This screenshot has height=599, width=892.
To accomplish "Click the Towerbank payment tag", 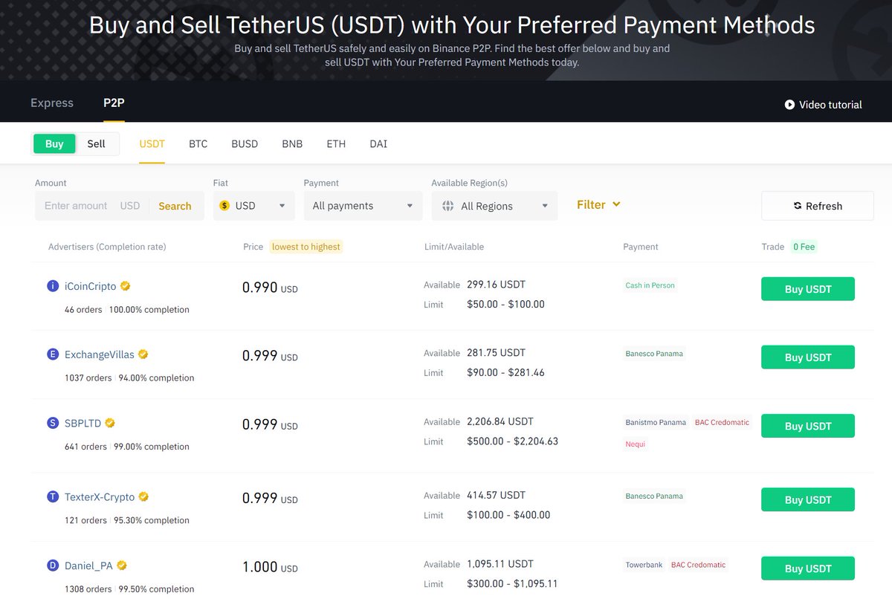I will click(644, 565).
